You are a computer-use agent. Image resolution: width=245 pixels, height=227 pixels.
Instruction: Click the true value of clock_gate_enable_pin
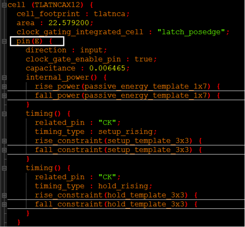pyautogui.click(x=143, y=59)
